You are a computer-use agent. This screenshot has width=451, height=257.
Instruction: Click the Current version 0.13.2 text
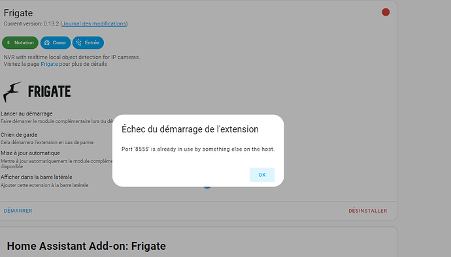tap(31, 23)
